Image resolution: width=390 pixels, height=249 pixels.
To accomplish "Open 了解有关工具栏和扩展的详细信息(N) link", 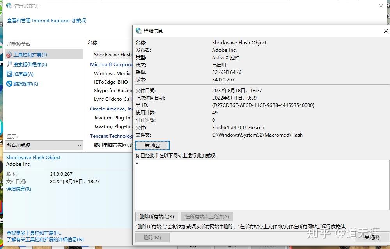I will coord(45,240).
